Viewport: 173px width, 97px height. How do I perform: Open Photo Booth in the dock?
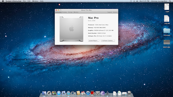coord(93,93)
